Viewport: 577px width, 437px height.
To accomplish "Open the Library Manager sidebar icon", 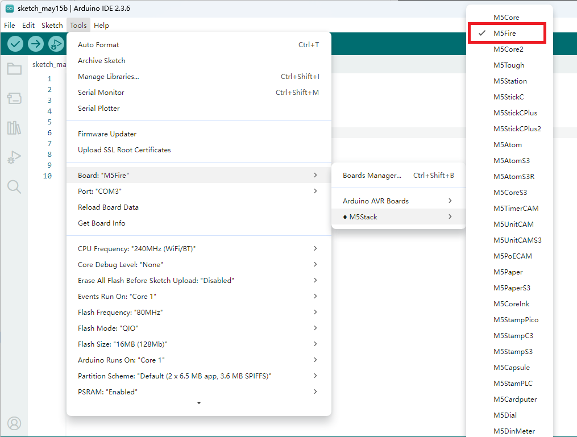I will (x=14, y=128).
